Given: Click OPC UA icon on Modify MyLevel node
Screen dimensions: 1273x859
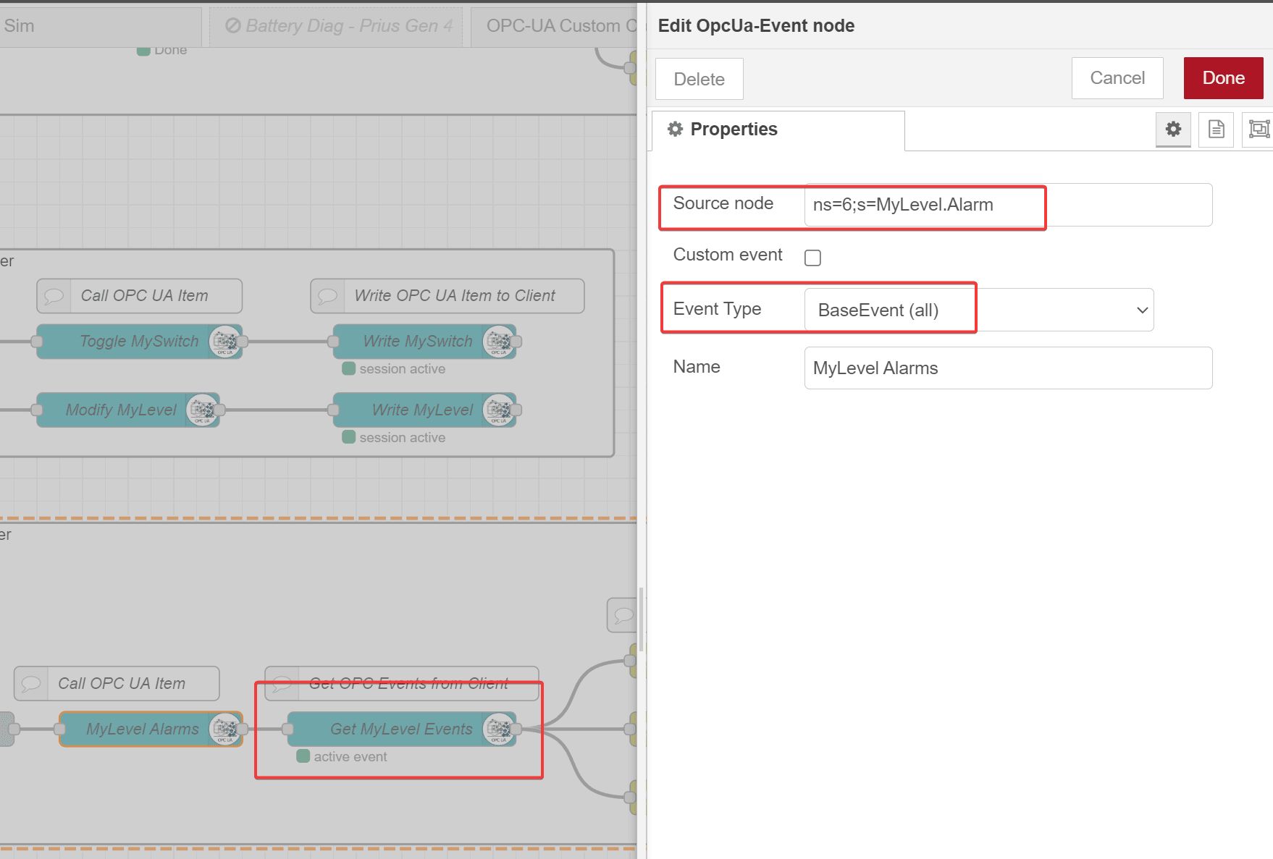Looking at the screenshot, I should [x=202, y=410].
